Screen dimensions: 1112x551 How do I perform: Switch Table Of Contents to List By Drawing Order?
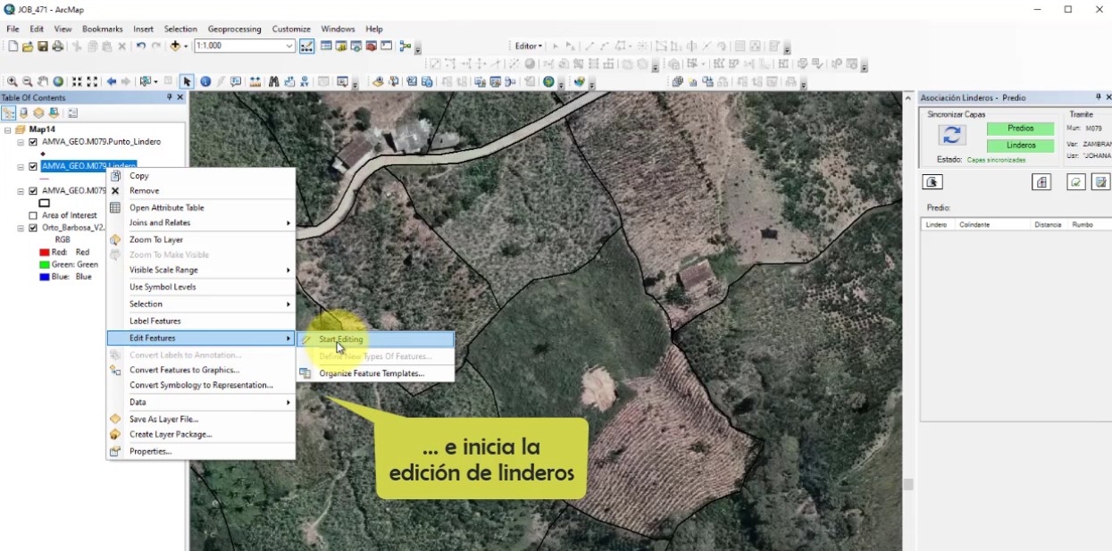[x=9, y=113]
